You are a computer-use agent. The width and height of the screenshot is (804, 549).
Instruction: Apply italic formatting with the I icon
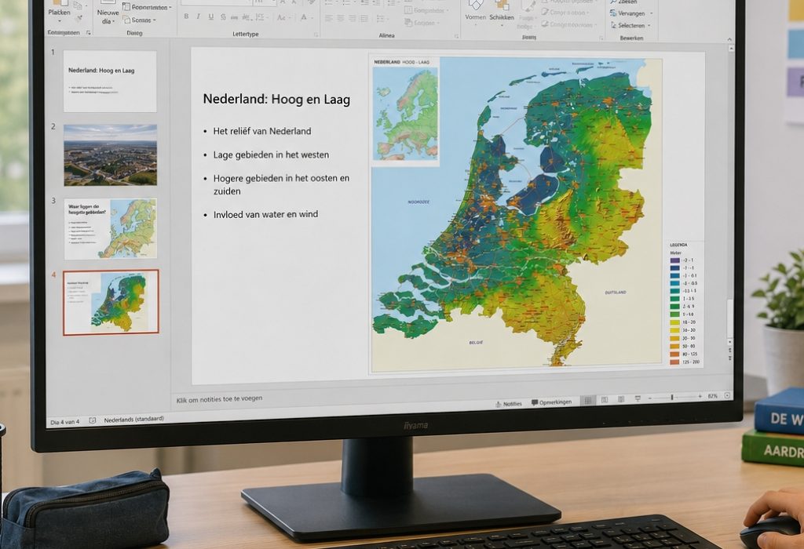199,16
